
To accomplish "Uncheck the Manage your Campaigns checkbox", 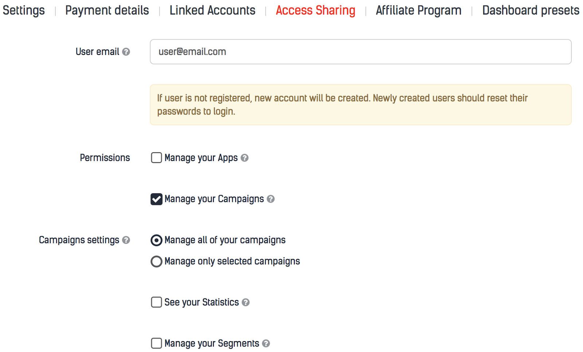I will (156, 199).
